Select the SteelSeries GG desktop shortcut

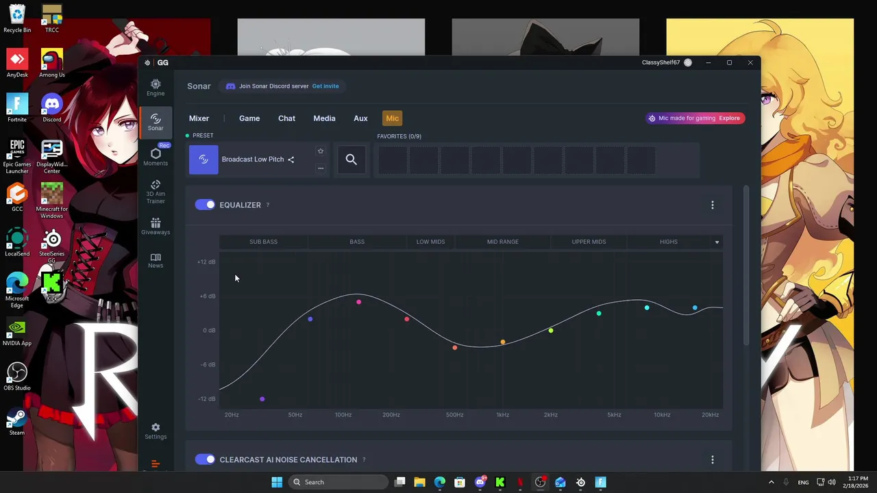51,246
